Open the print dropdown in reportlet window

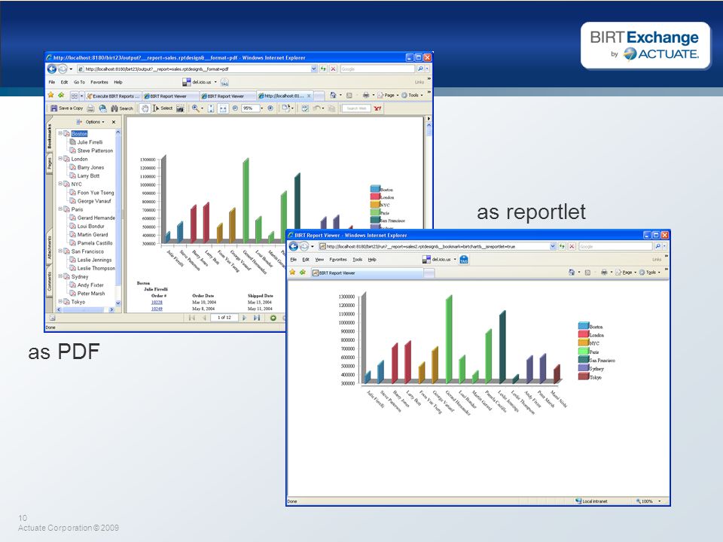[612, 273]
